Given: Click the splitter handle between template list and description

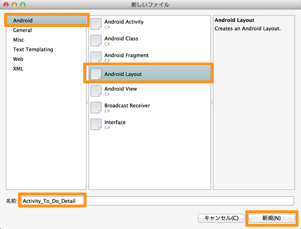Looking at the screenshot, I should pos(212,102).
